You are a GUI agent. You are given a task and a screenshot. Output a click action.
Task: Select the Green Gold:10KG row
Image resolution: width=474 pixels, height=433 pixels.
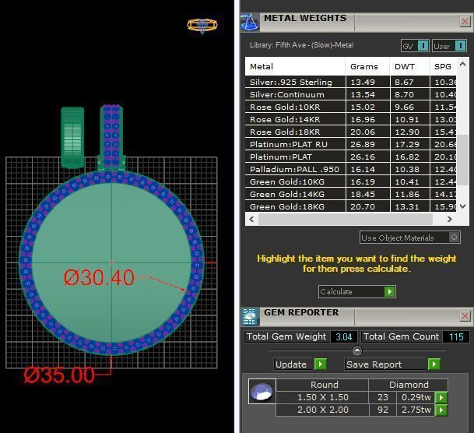point(351,181)
